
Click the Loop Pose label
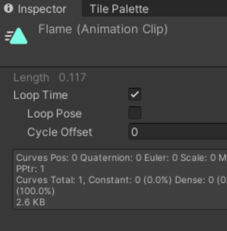54,114
